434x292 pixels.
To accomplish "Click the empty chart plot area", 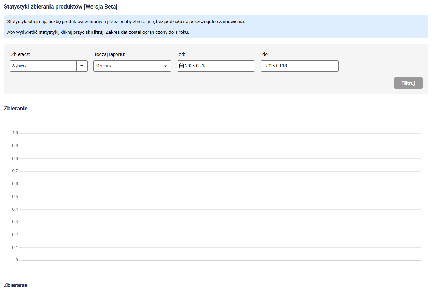I will pos(221,196).
